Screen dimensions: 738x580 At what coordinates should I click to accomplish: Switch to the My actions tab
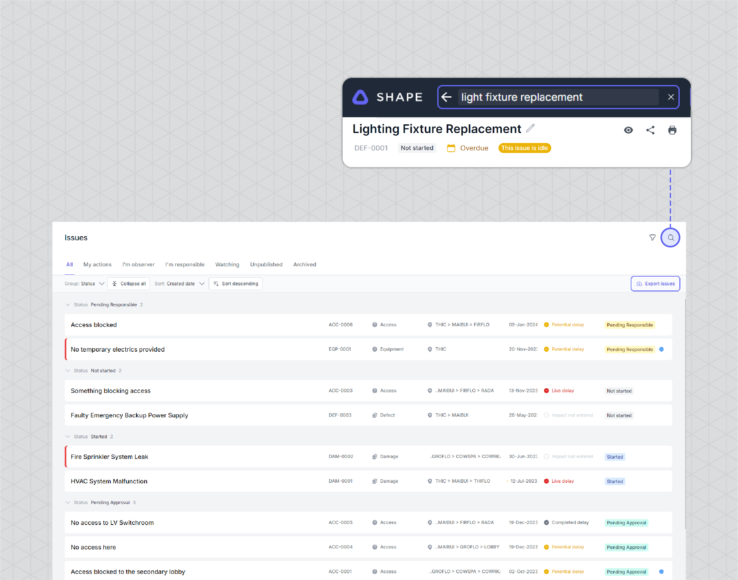pos(98,264)
